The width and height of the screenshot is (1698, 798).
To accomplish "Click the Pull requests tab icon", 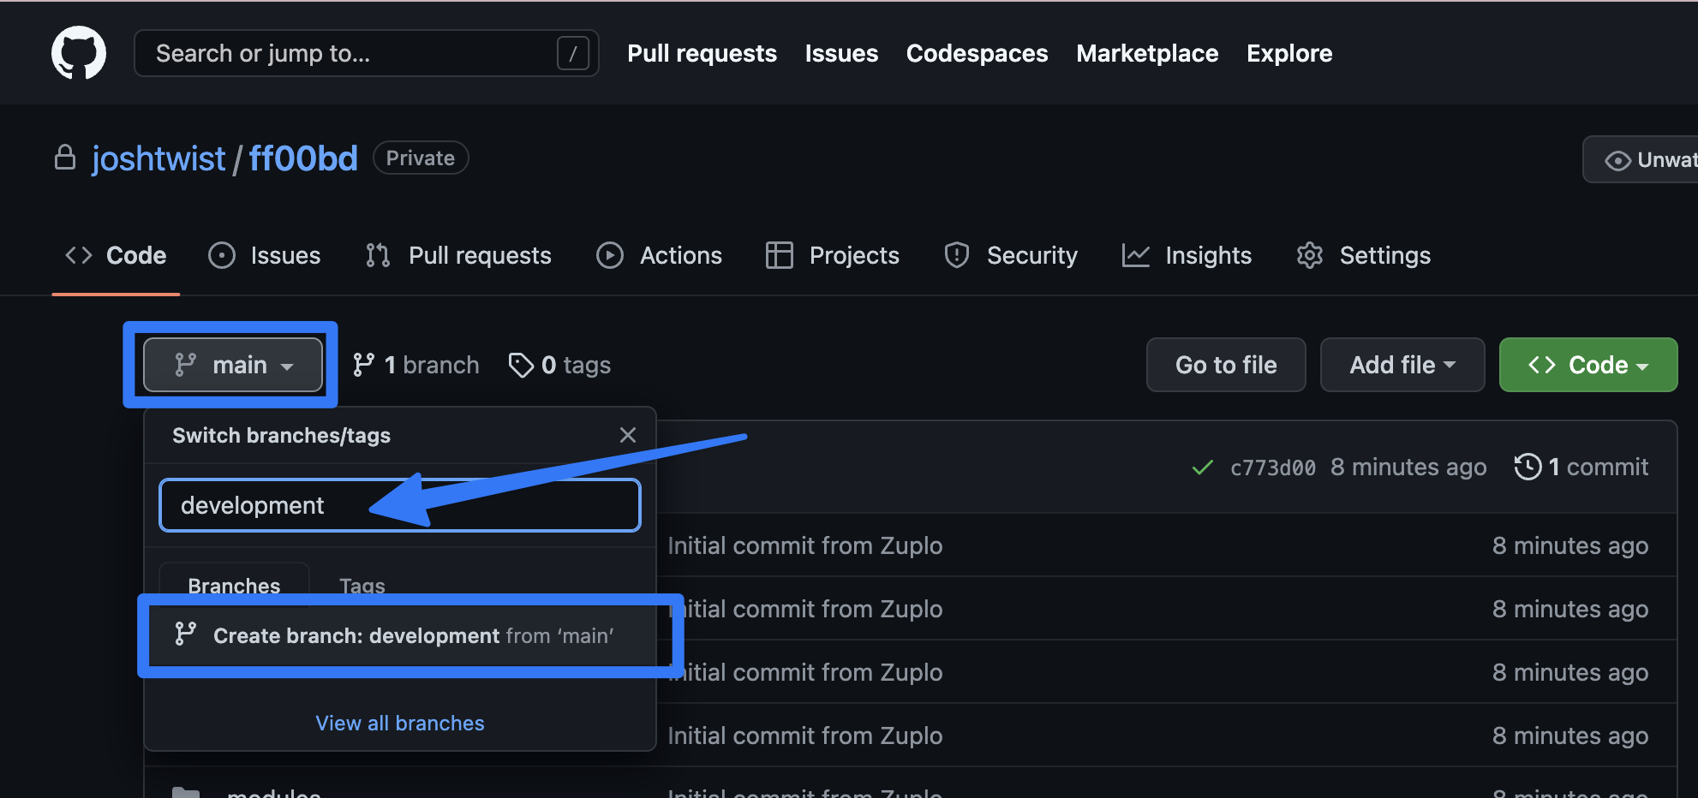I will click(x=378, y=255).
